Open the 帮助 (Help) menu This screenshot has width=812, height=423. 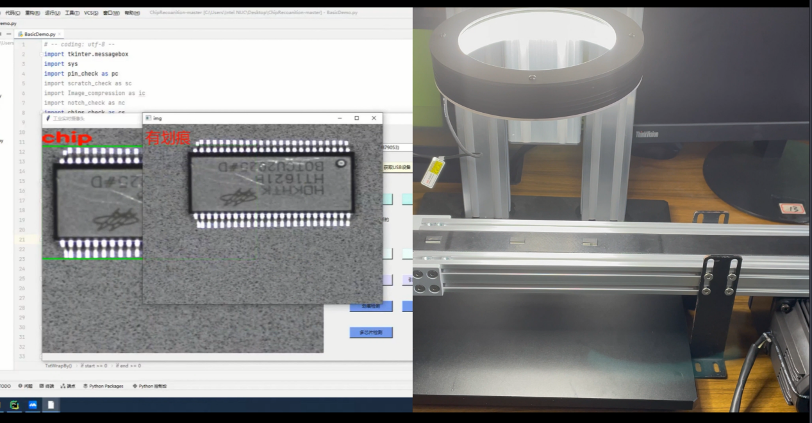[132, 12]
